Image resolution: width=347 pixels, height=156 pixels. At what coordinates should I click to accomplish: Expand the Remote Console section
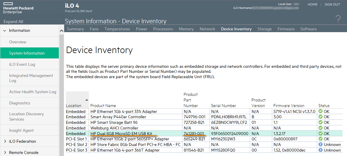tap(5, 153)
